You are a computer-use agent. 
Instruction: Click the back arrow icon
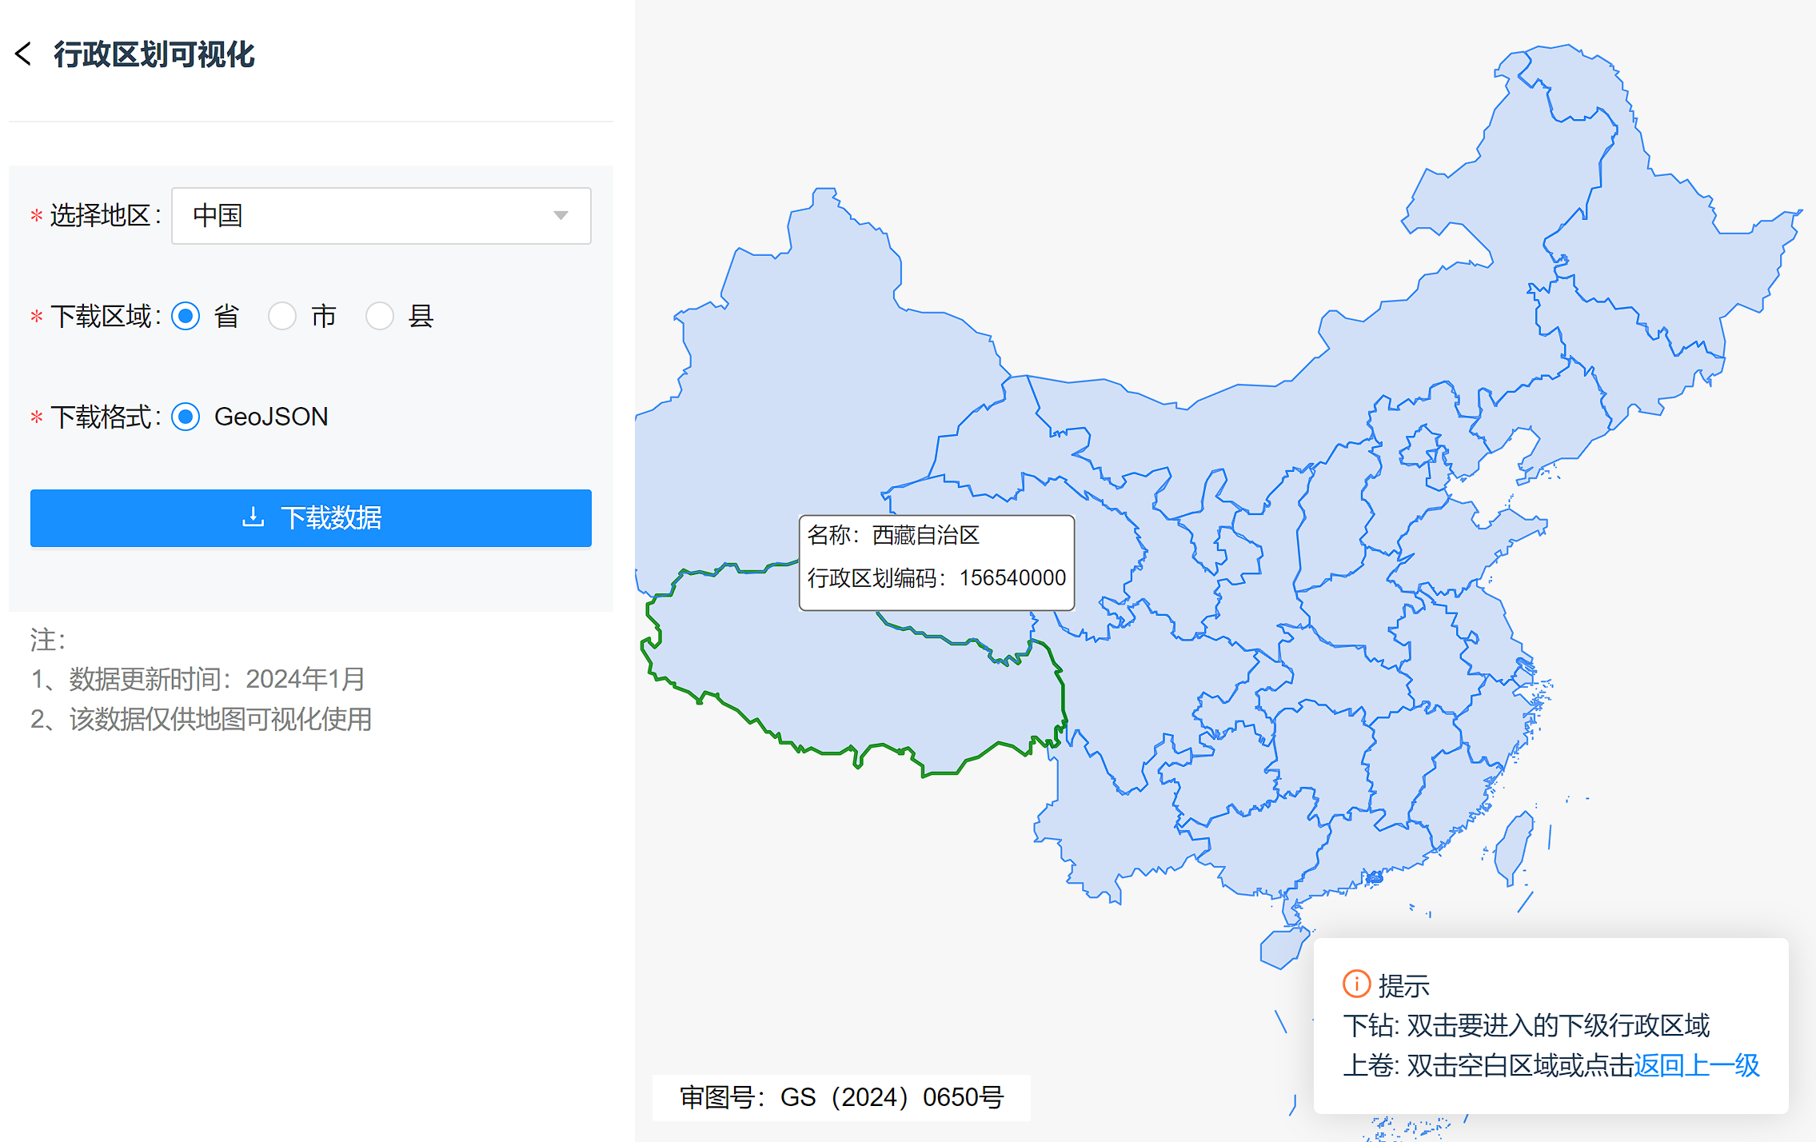click(23, 54)
